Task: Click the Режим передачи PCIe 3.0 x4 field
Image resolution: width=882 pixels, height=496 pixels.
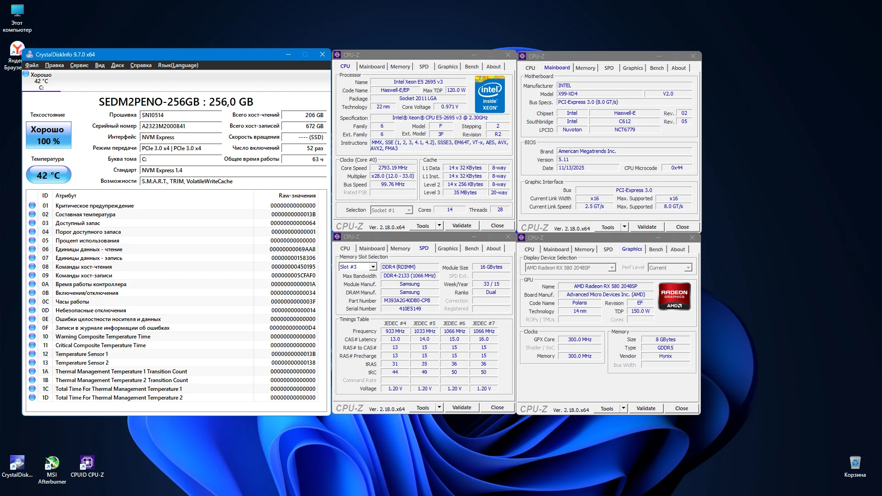Action: tap(181, 148)
